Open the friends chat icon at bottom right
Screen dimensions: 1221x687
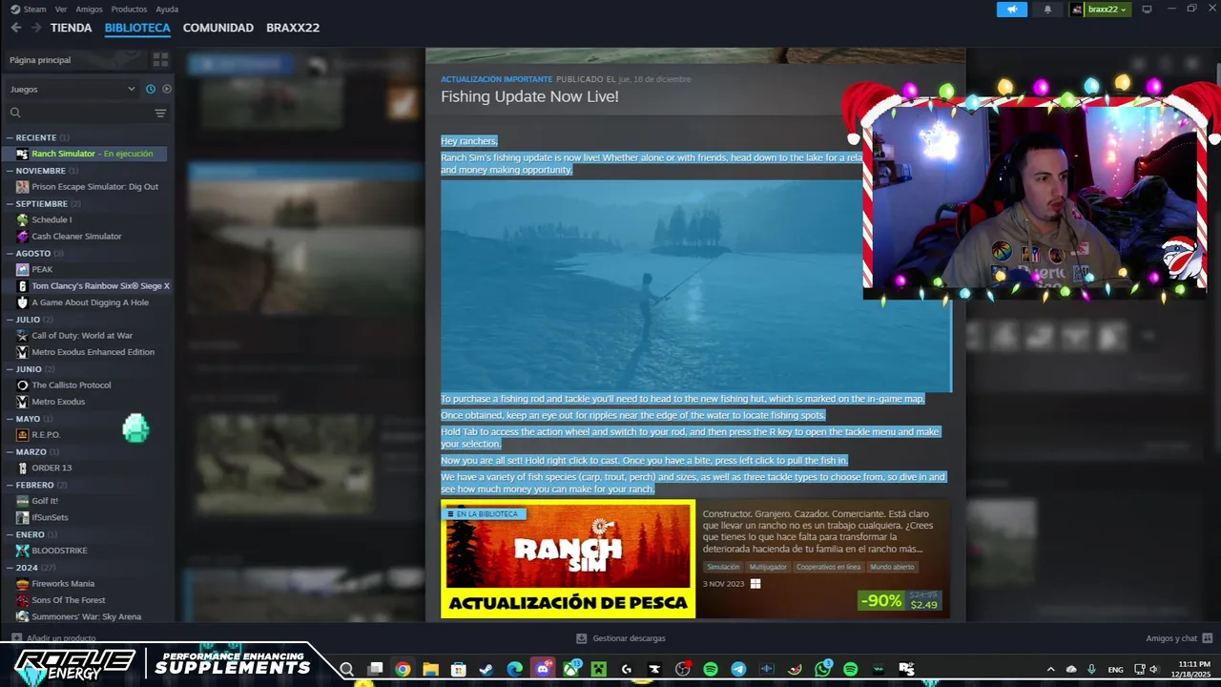(1207, 638)
